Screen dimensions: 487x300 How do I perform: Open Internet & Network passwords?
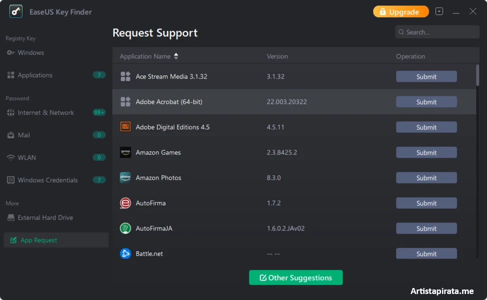pos(45,112)
